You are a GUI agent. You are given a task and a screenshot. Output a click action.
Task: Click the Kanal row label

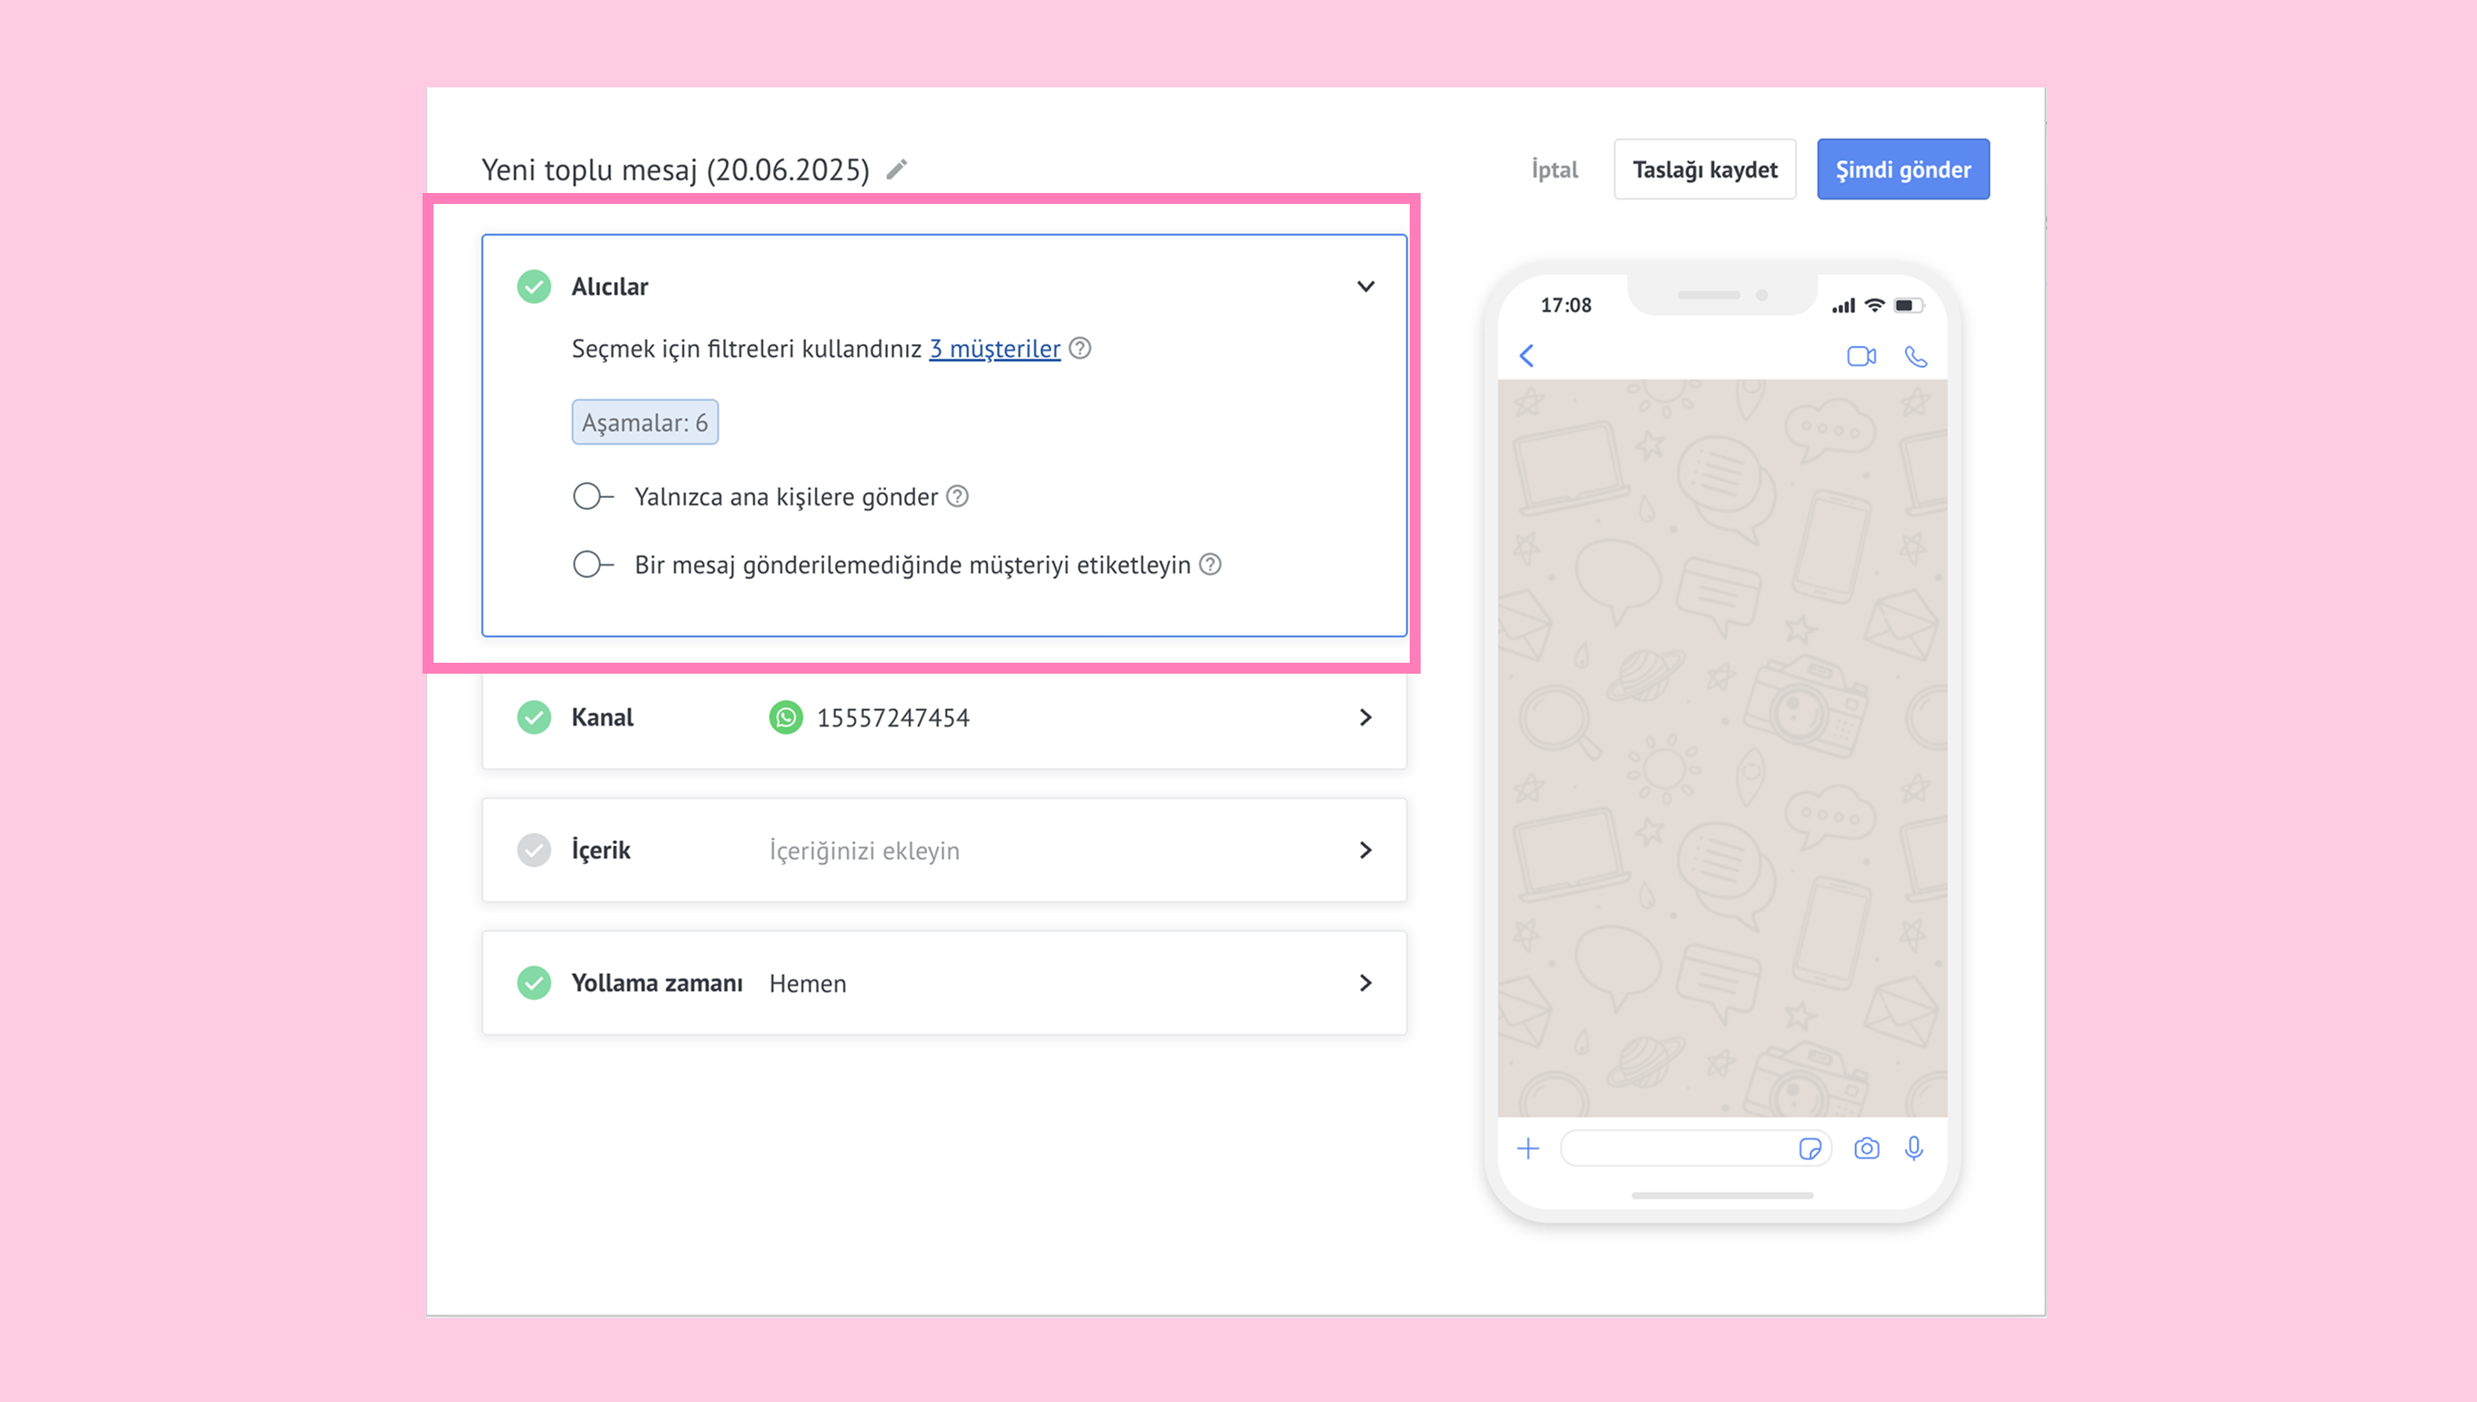[602, 717]
